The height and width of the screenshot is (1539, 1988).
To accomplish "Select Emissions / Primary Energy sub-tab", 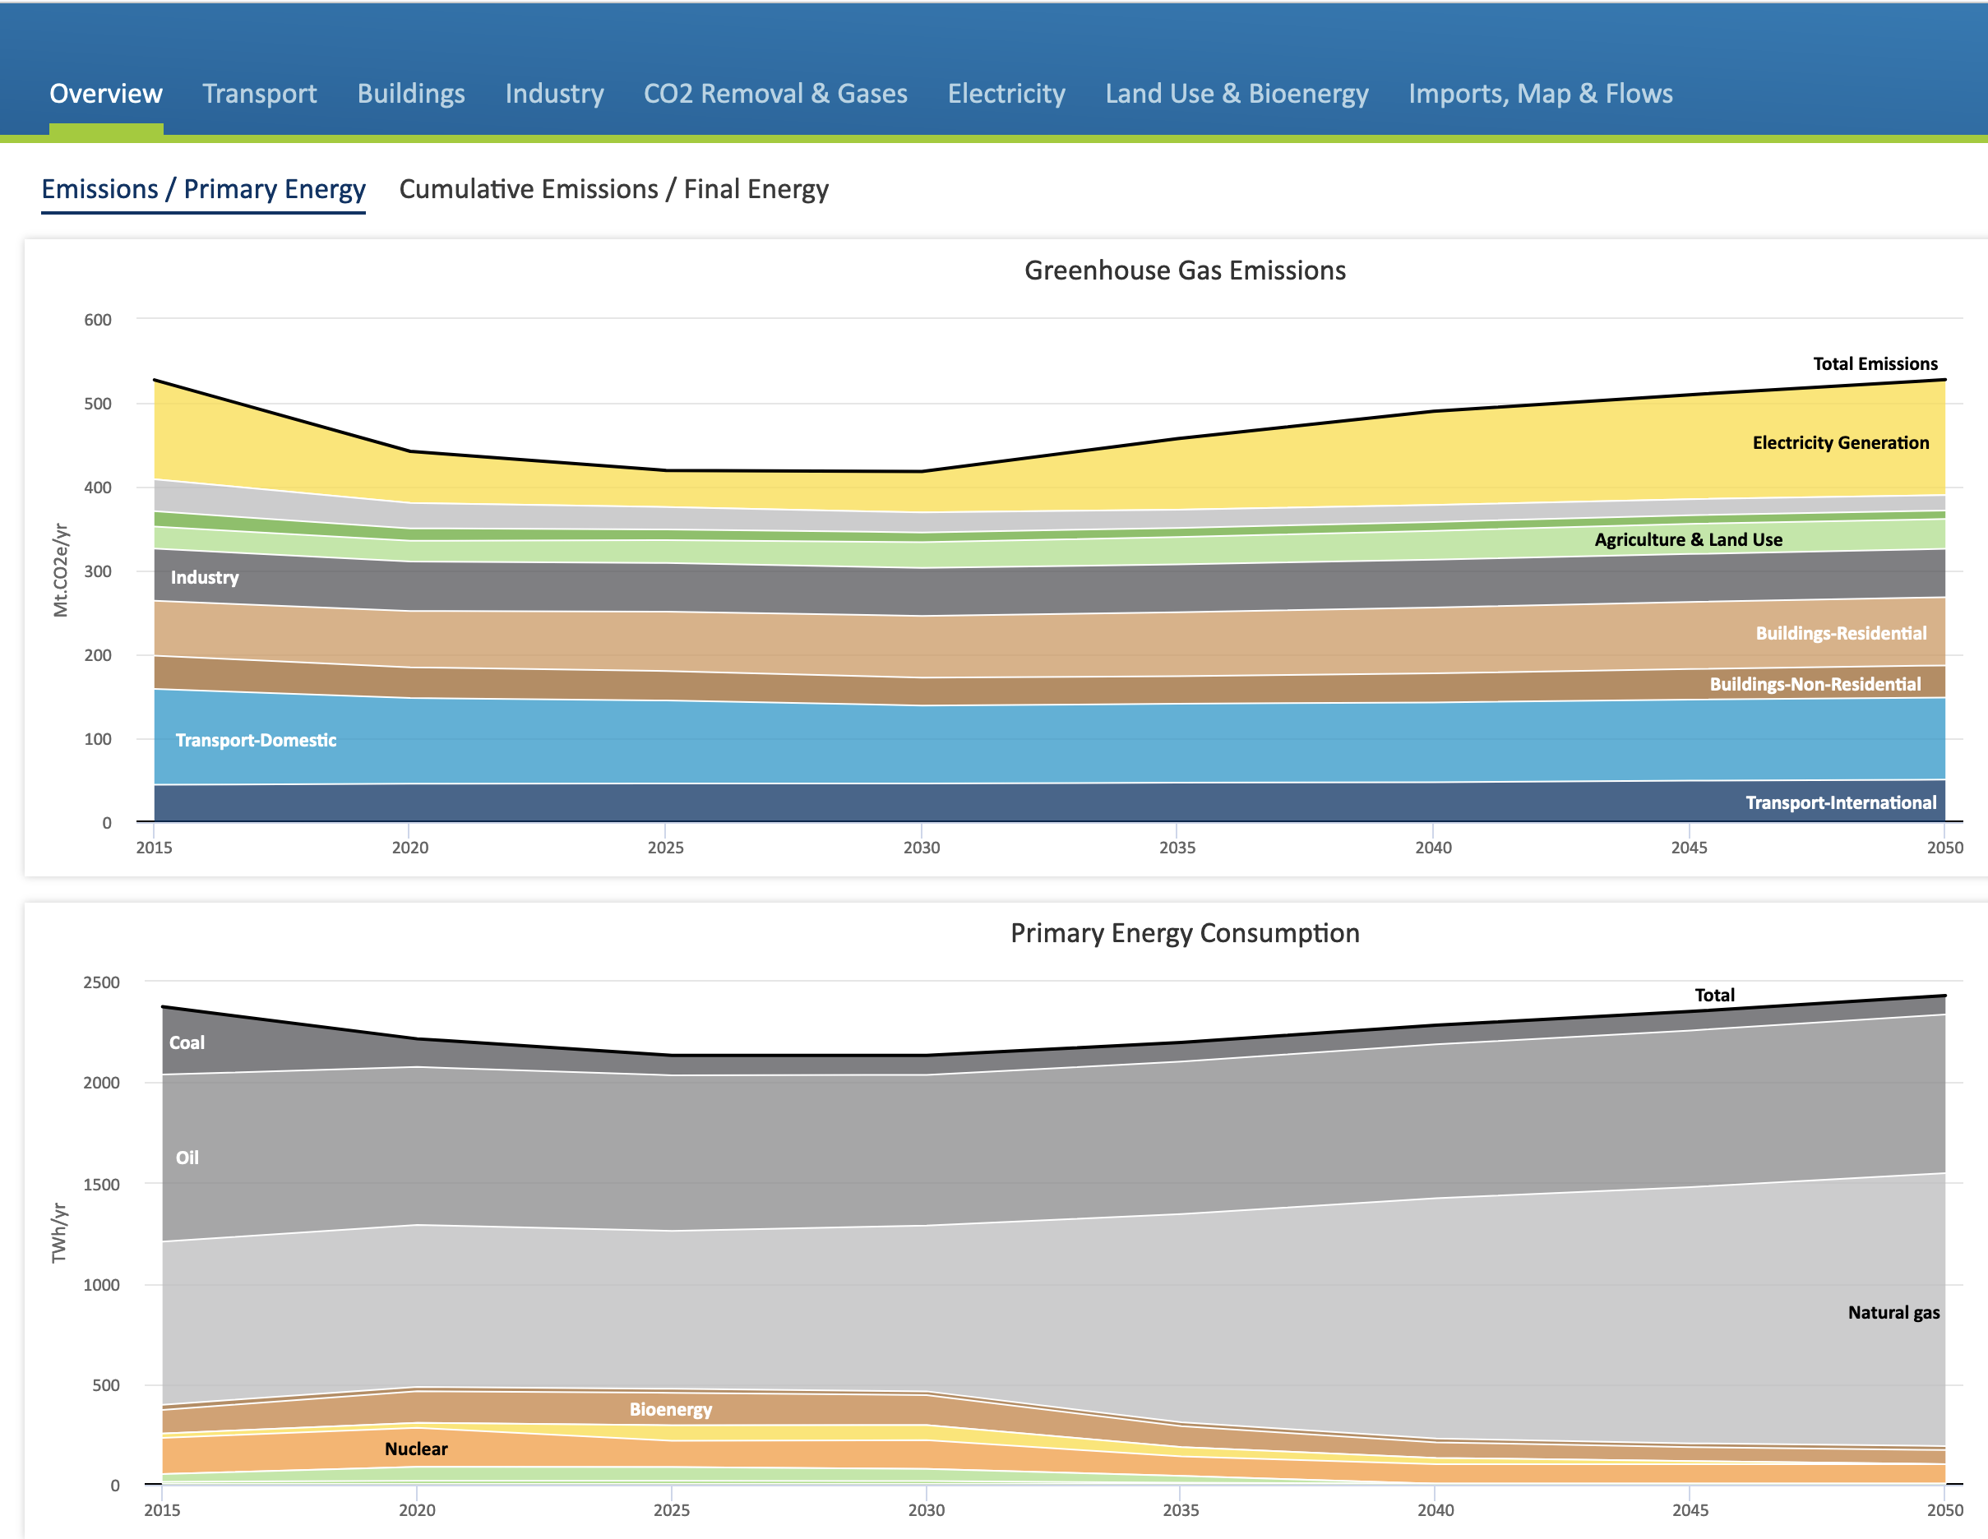I will point(203,189).
